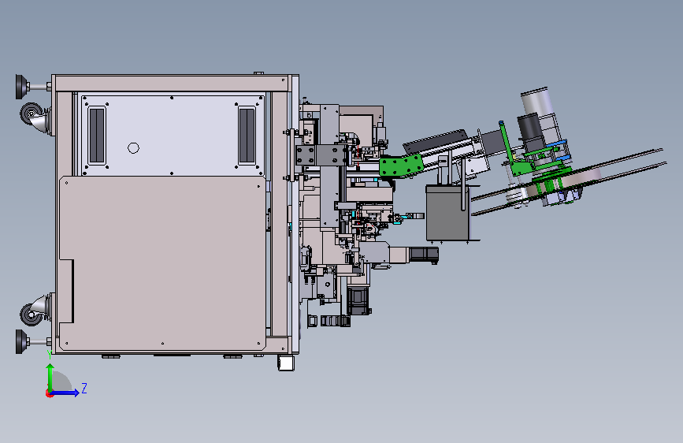Select the silver cylinder atop the feeder assembly

coord(537,102)
